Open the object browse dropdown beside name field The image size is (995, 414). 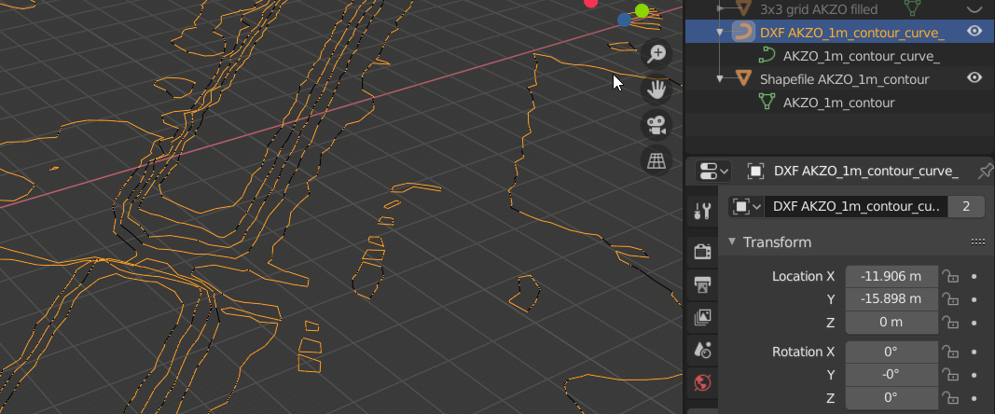[x=746, y=207]
